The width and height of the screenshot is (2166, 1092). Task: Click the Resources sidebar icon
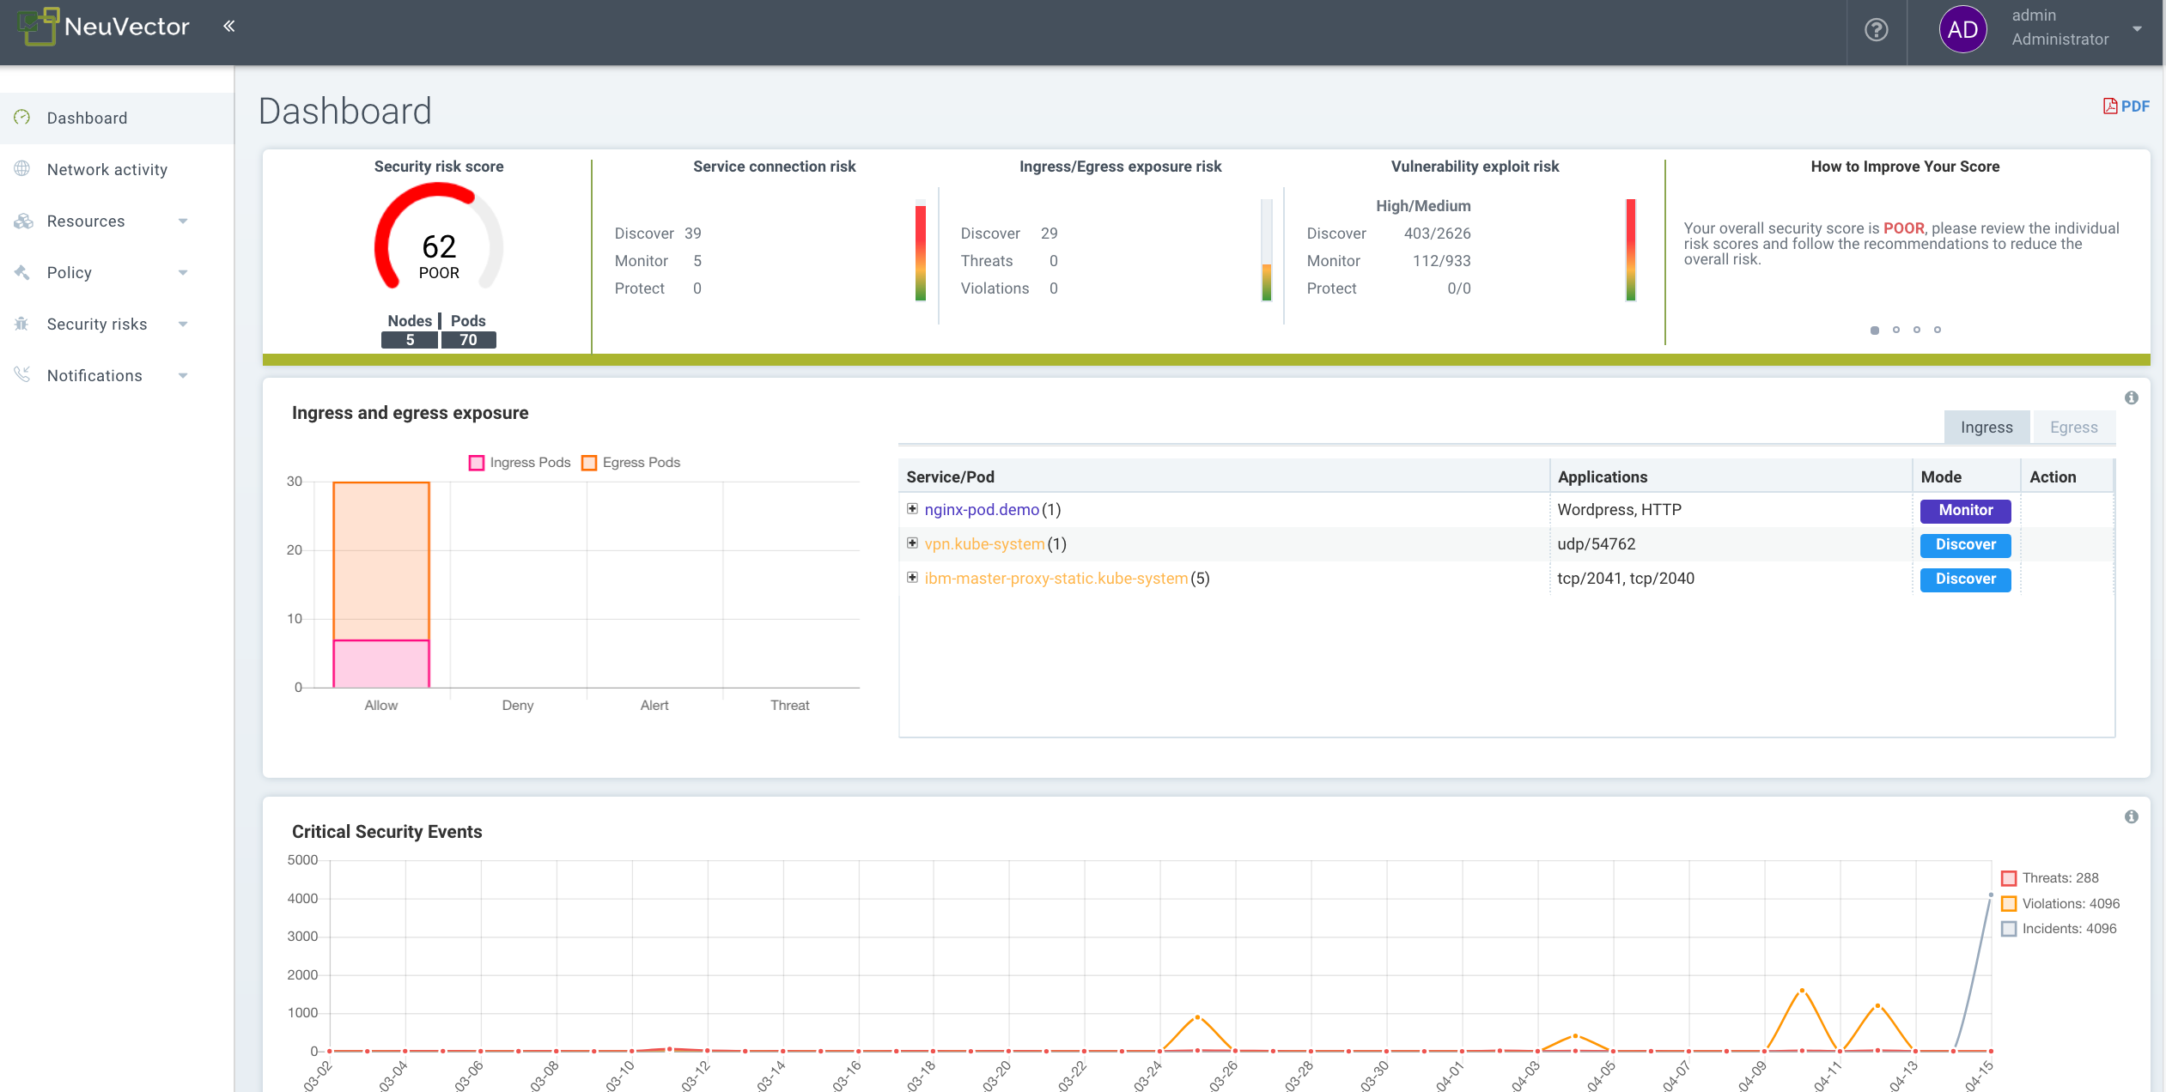tap(21, 221)
